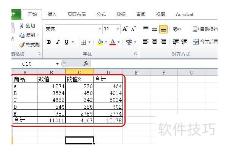The width and height of the screenshot is (229, 152).
Task: Click the Name Box showing C10
Action: pyautogui.click(x=34, y=64)
